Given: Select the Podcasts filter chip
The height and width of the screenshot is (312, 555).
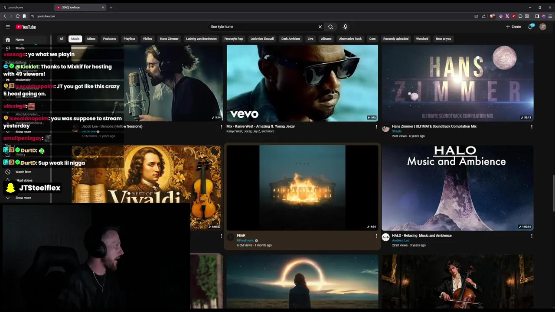Looking at the screenshot, I should (x=109, y=39).
